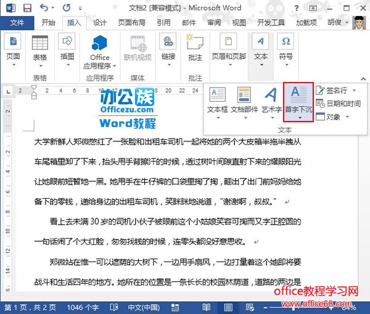
Task: Switch to the 加载项 tab
Action: (x=306, y=23)
